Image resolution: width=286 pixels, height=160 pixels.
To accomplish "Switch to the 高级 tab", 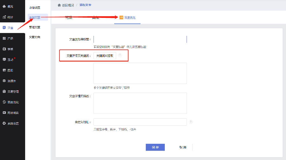I will point(96,18).
